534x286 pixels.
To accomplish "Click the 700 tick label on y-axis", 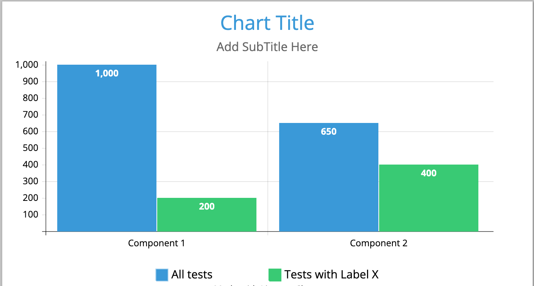I will point(31,115).
